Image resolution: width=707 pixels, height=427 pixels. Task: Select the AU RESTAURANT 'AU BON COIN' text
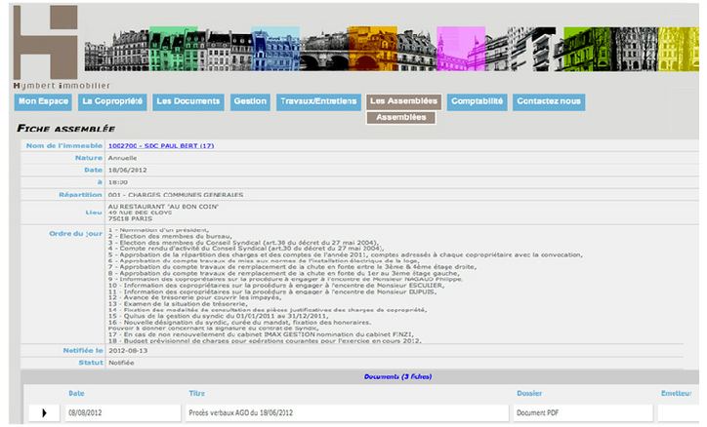coord(163,207)
